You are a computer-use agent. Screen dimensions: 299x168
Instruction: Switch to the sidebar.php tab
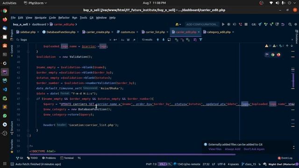tap(28, 32)
